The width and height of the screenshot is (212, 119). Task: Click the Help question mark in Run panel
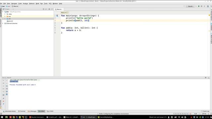4,104
